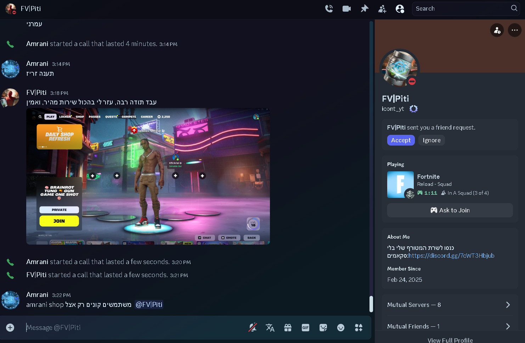The image size is (525, 343).
Task: Open profile friend options icon
Action: [x=497, y=30]
